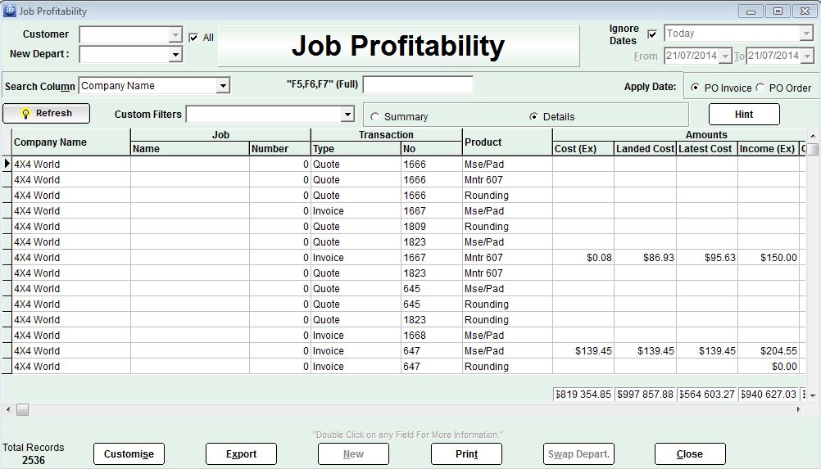Screen dimensions: 821x469
Task: Choose PO Order apply date option
Action: click(760, 88)
